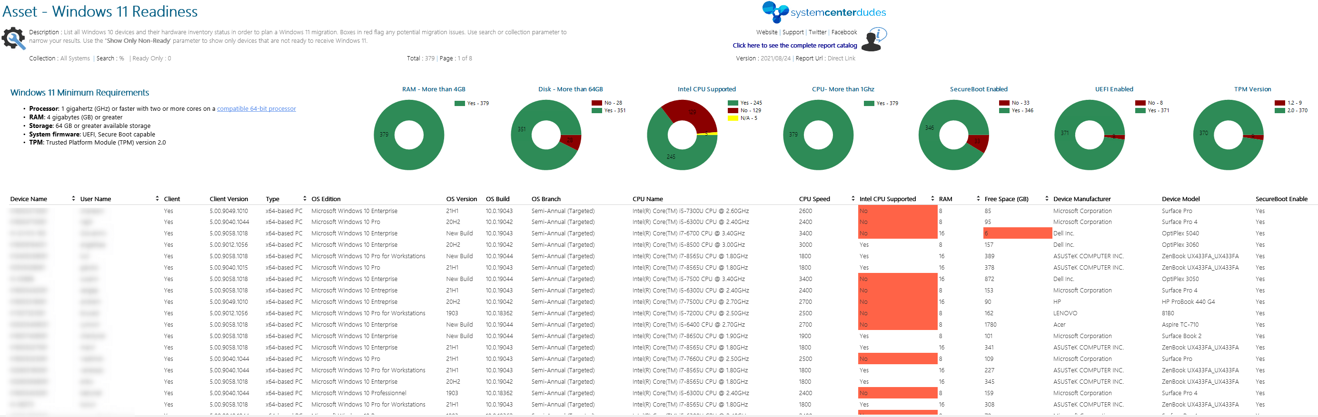This screenshot has height=417, width=1318.
Task: Select the 'Surface Book 2' model cell
Action: (x=1181, y=336)
